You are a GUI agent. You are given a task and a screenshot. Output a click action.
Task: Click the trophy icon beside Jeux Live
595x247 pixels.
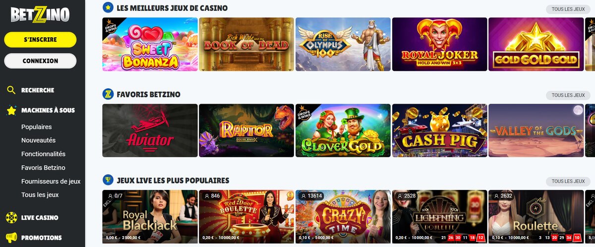pyautogui.click(x=108, y=180)
